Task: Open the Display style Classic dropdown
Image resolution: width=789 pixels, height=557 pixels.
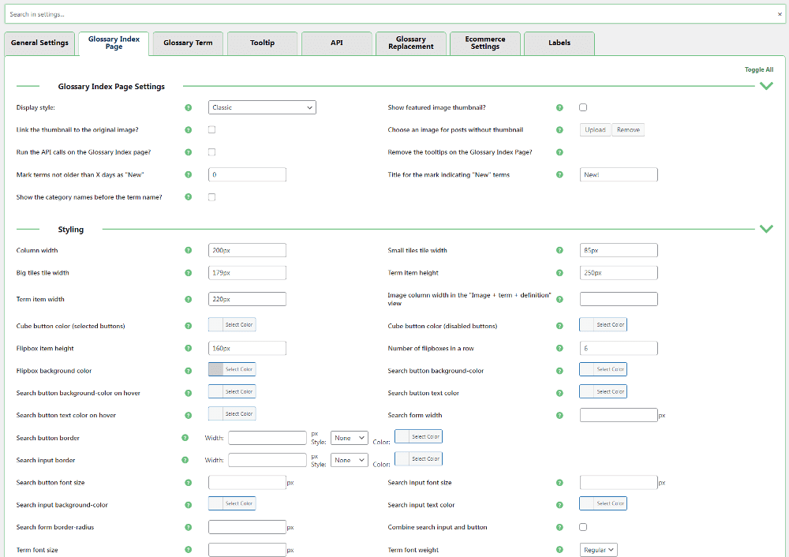Action: (x=262, y=107)
